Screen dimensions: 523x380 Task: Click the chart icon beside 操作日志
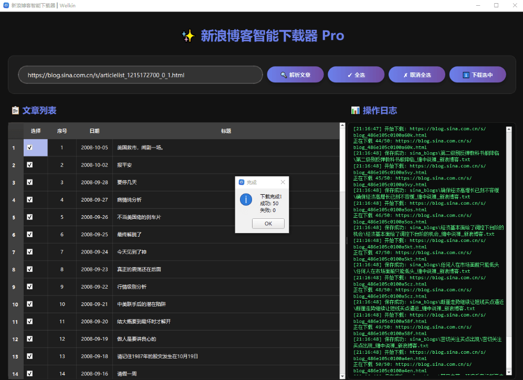[x=355, y=110]
